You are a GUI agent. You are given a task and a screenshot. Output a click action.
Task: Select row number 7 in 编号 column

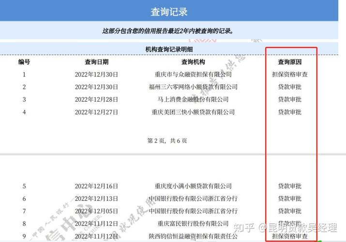tap(24, 212)
